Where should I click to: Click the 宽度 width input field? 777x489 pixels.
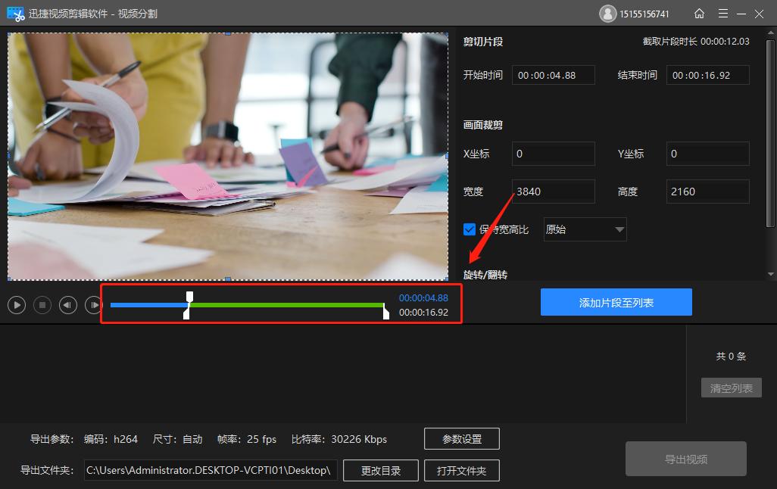(x=553, y=192)
